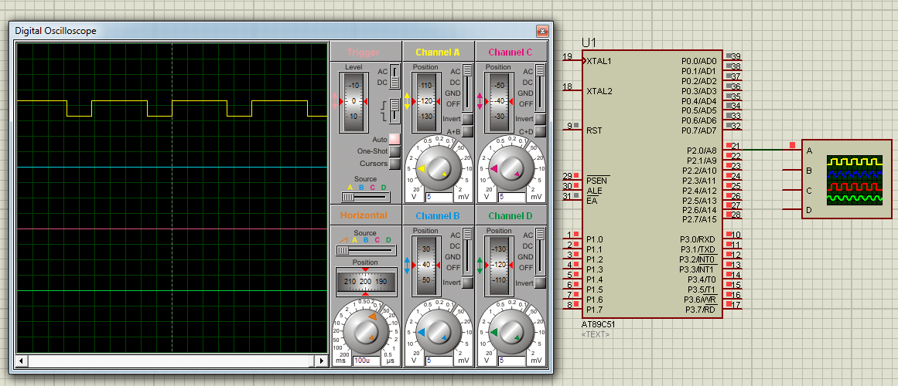Click the Horizontal timebase knob
This screenshot has width=898, height=386.
click(x=365, y=332)
